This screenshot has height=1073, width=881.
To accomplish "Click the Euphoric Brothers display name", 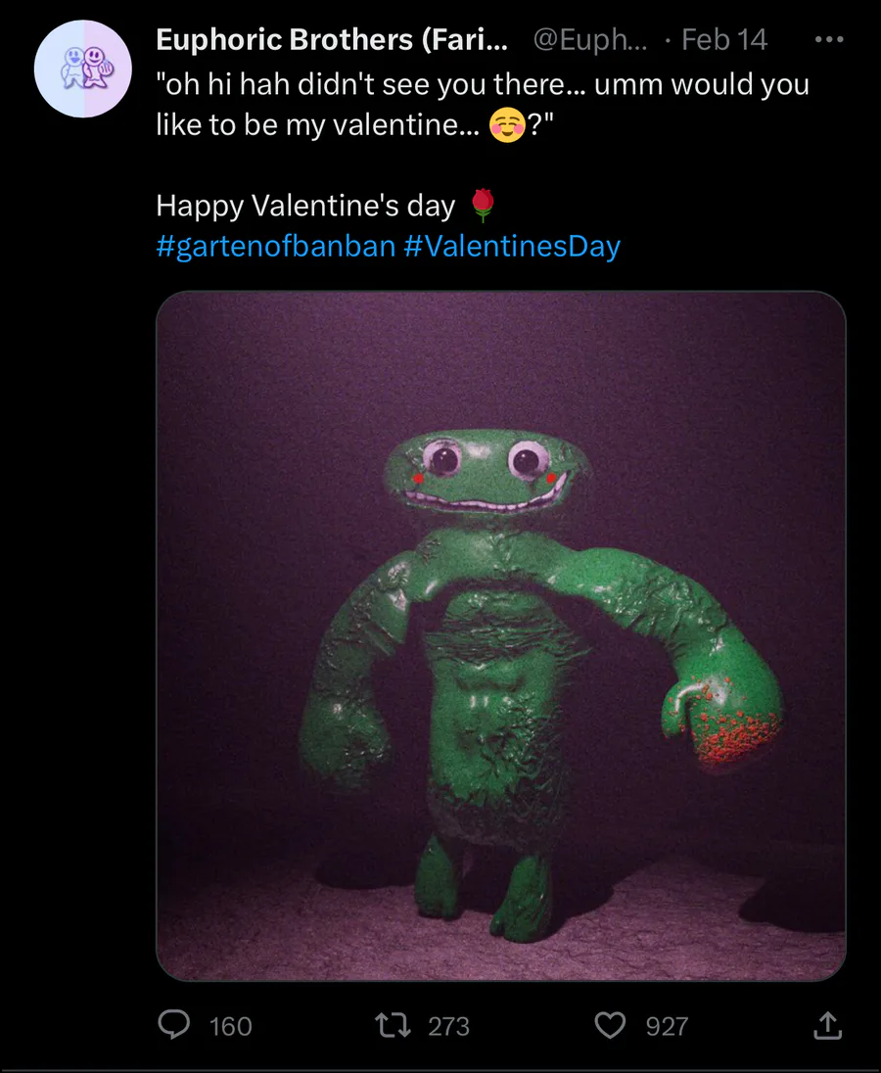I will click(333, 40).
